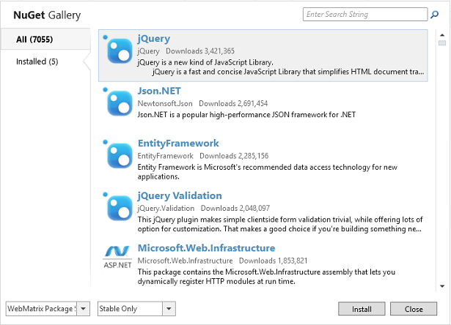
Task: Switch to the Installed (5) tab
Action: [x=37, y=61]
